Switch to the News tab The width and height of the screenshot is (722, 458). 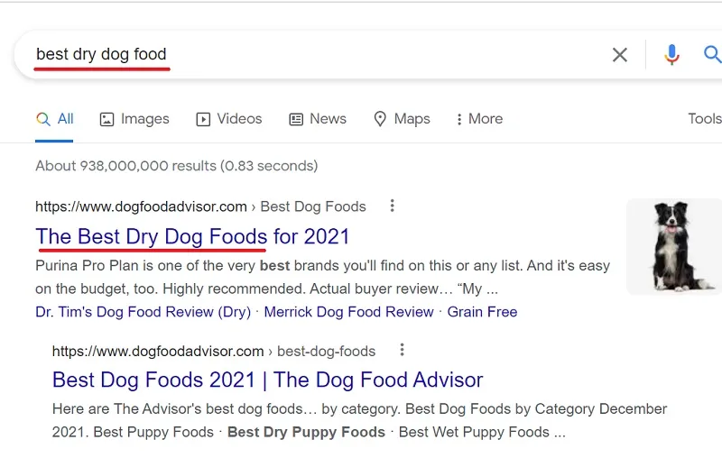tap(318, 119)
